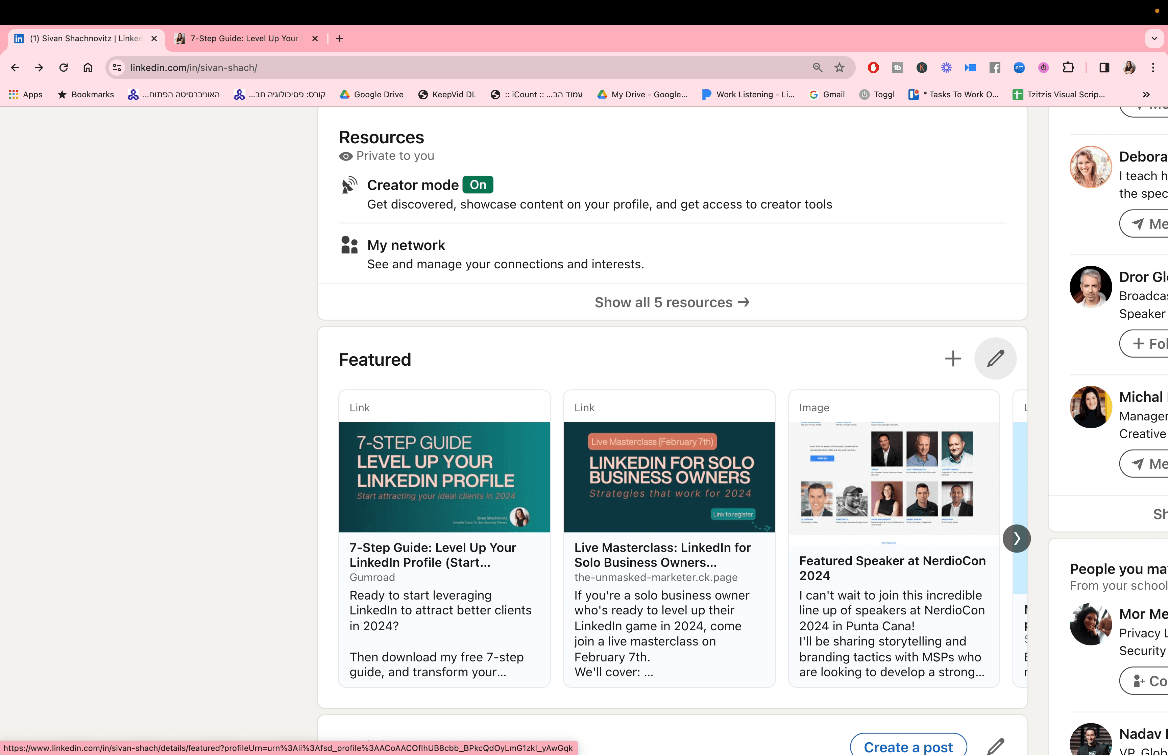This screenshot has width=1168, height=755.
Task: Click the Live Masterclass featured title
Action: [663, 555]
